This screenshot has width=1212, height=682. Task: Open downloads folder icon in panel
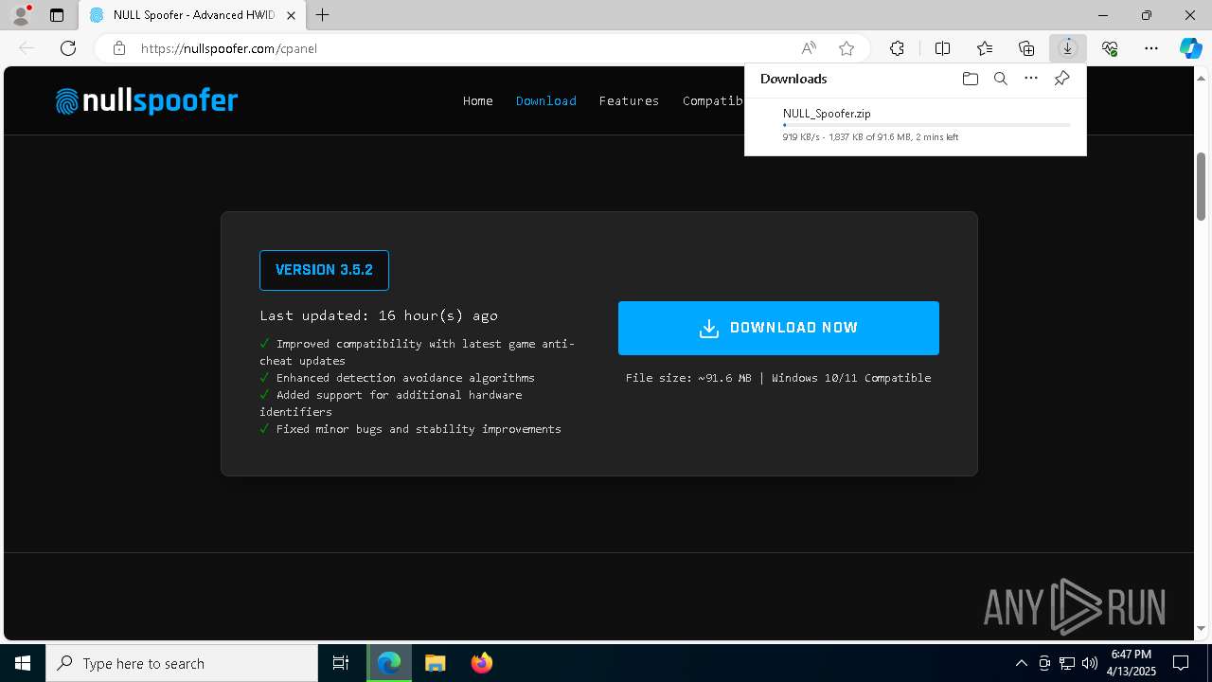click(970, 79)
